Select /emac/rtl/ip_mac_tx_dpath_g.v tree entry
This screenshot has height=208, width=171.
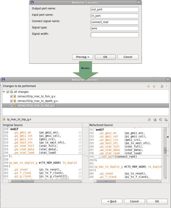pos(38,101)
